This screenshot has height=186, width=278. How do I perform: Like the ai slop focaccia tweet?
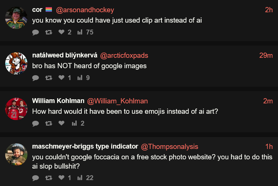[x=61, y=178]
